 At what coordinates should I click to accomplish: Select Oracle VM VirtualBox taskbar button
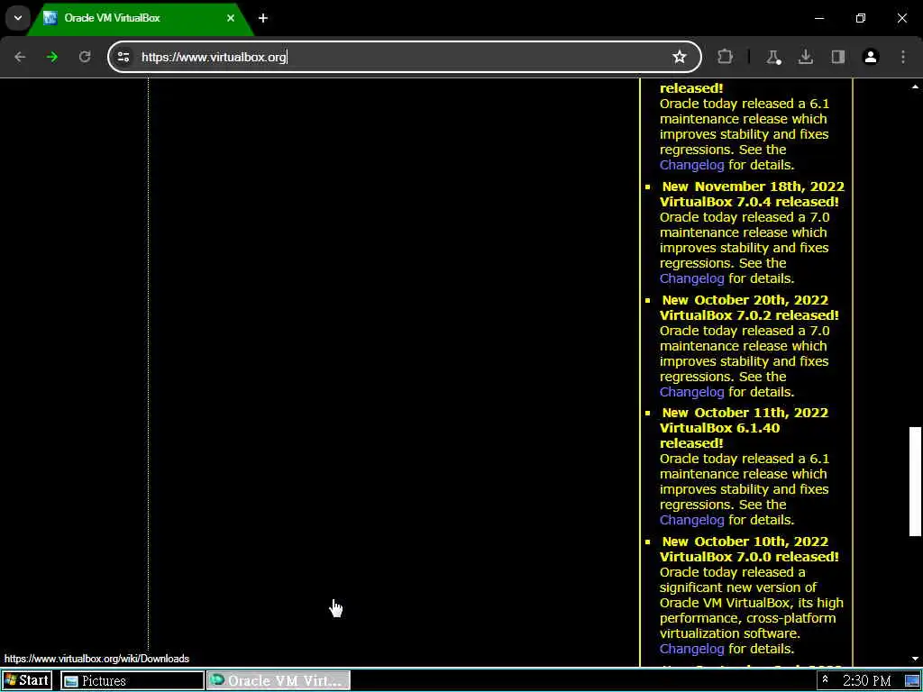(x=279, y=681)
